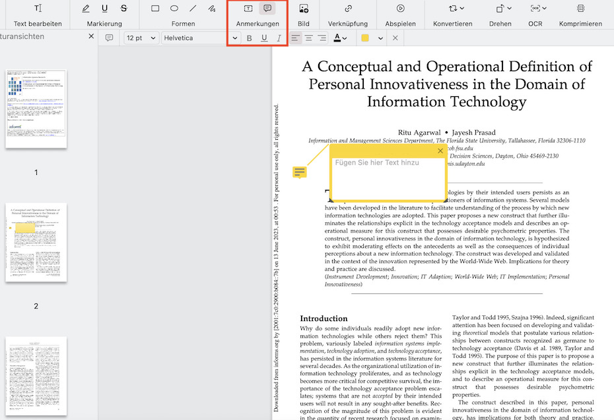The image size is (614, 420).
Task: Toggle bold formatting on the note text
Action: coord(249,38)
